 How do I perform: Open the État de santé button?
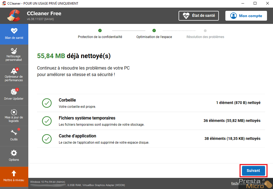click(x=199, y=16)
